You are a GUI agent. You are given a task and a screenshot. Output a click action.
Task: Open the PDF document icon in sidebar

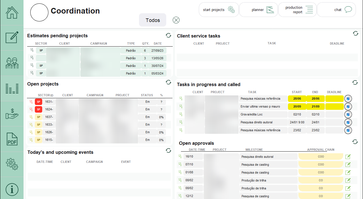pyautogui.click(x=12, y=139)
